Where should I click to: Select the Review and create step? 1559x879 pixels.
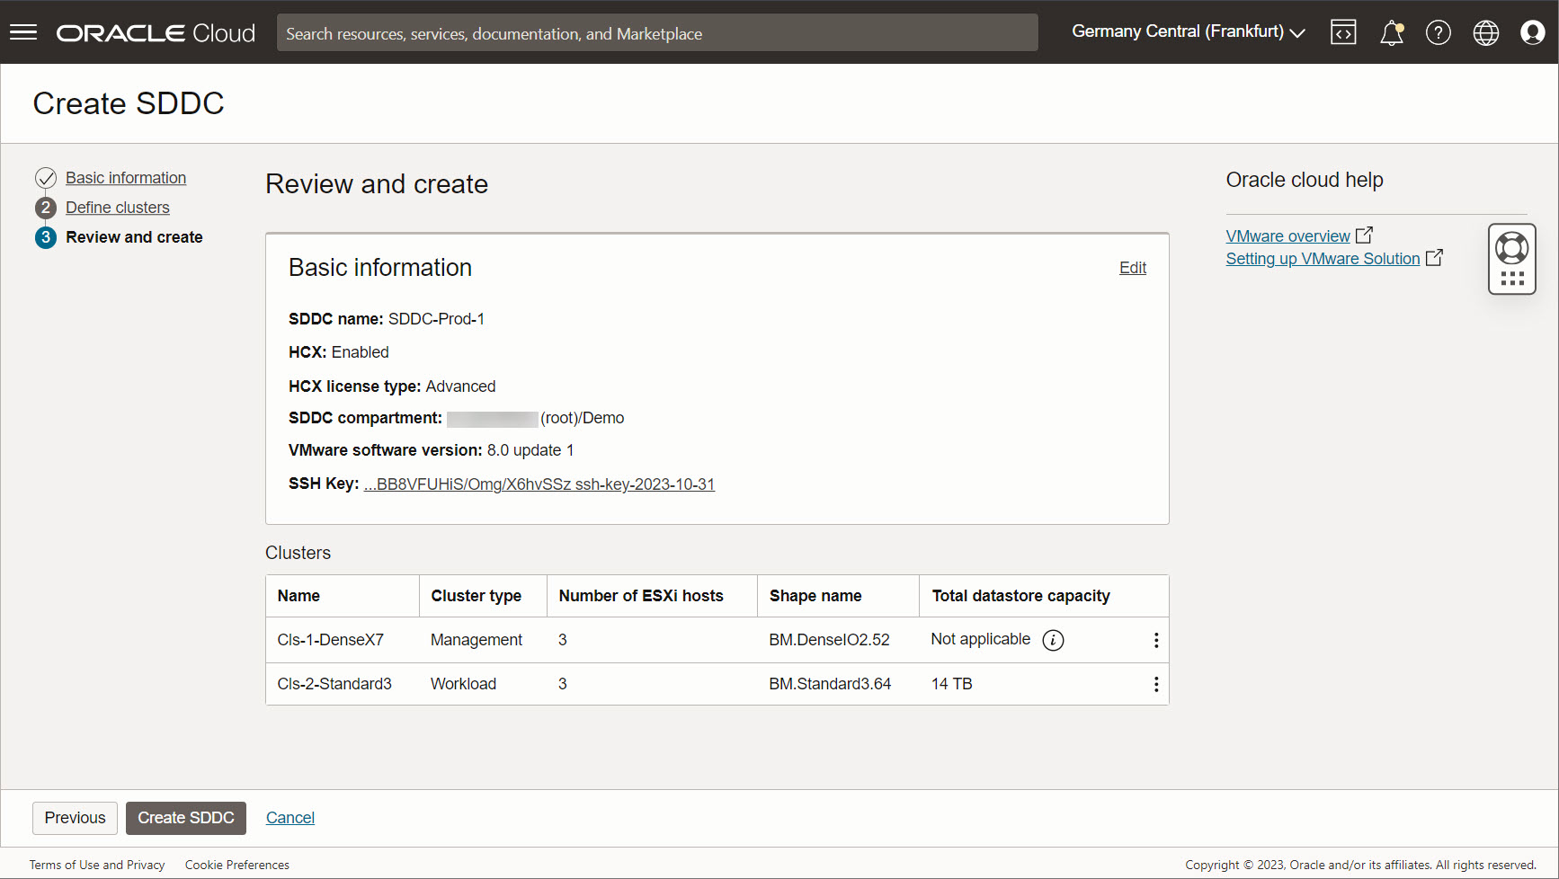point(134,237)
